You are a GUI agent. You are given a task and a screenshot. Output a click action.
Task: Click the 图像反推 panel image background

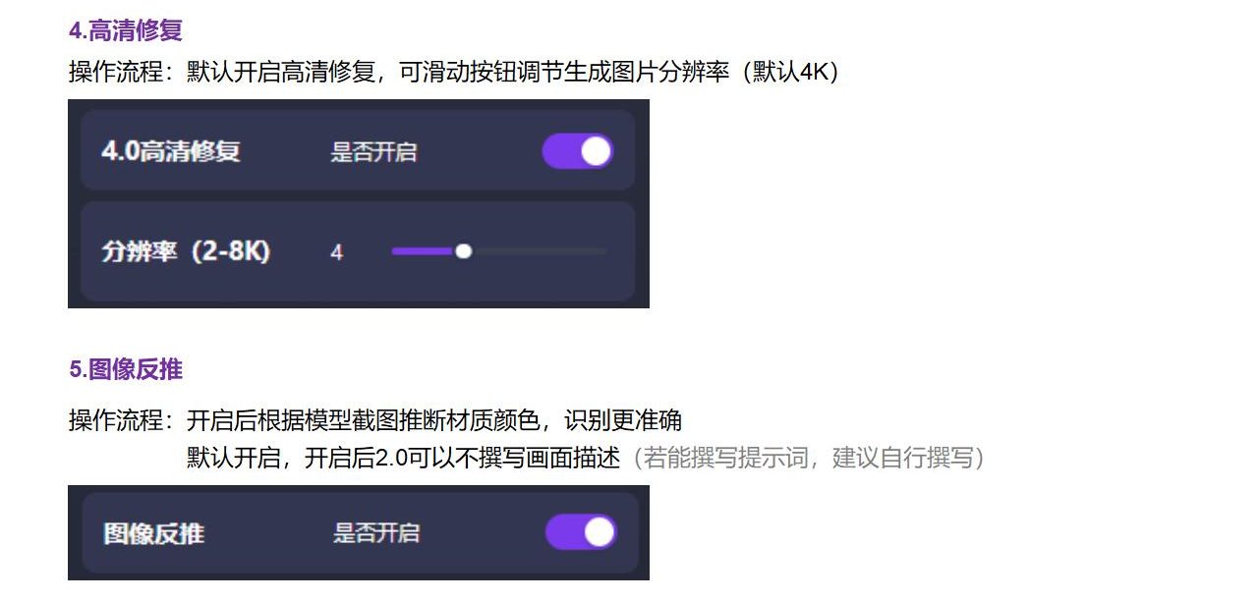click(358, 532)
